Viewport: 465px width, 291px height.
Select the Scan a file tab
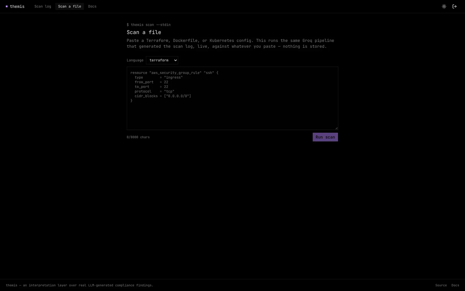point(69,6)
